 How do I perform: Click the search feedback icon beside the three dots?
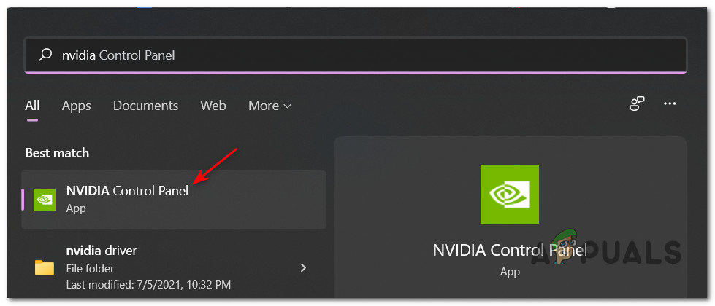[x=637, y=104]
